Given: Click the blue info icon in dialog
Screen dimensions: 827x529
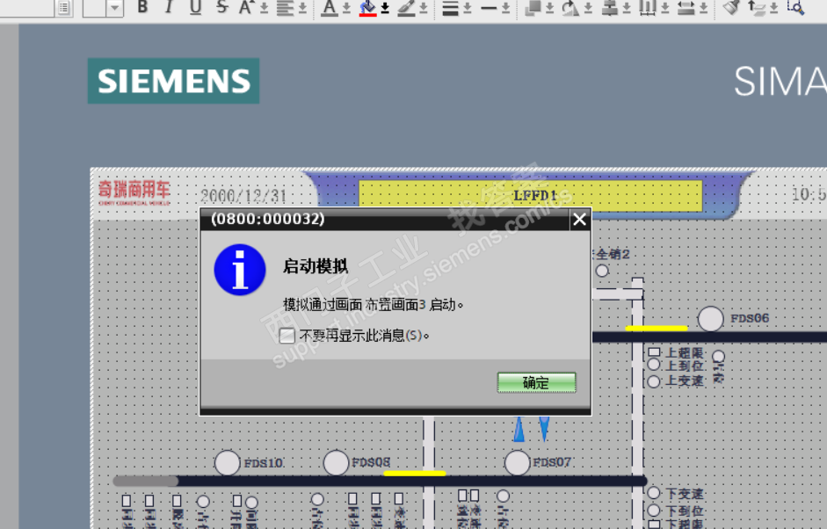Looking at the screenshot, I should (240, 270).
